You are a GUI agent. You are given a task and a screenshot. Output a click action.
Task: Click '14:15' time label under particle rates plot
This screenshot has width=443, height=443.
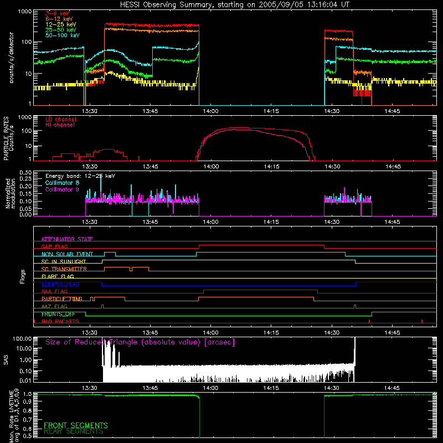click(x=271, y=167)
